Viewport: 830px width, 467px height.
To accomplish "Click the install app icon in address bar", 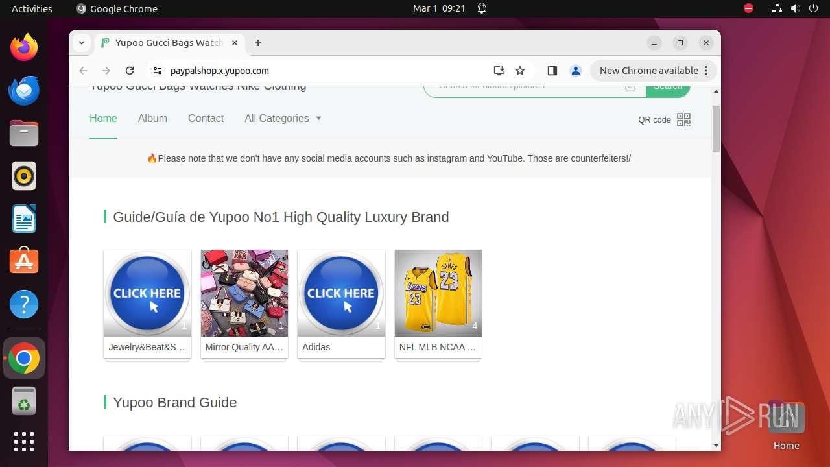I will 499,71.
